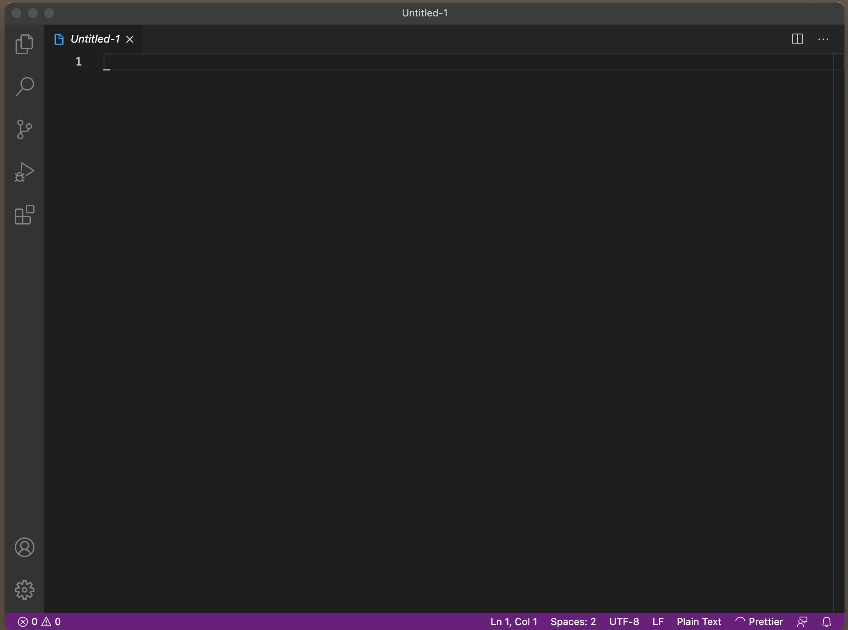Click Ln 1, Col 1 go-to-line indicator

(514, 622)
